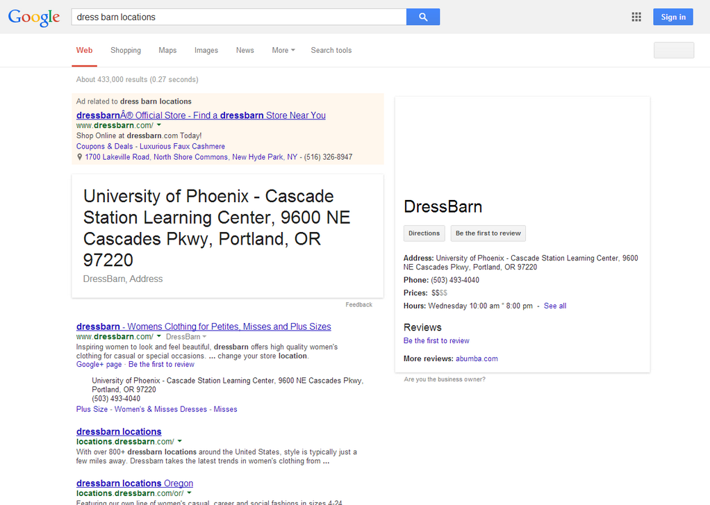Expand the DressBarn breadcrumb dropdown arrow
The image size is (710, 505).
click(204, 337)
